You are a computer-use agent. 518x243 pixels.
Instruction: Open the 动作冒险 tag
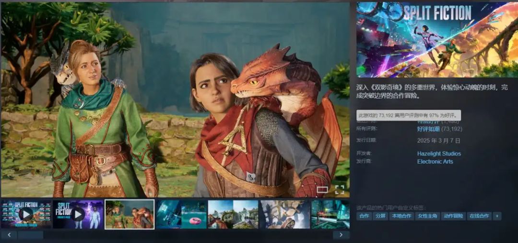point(453,216)
